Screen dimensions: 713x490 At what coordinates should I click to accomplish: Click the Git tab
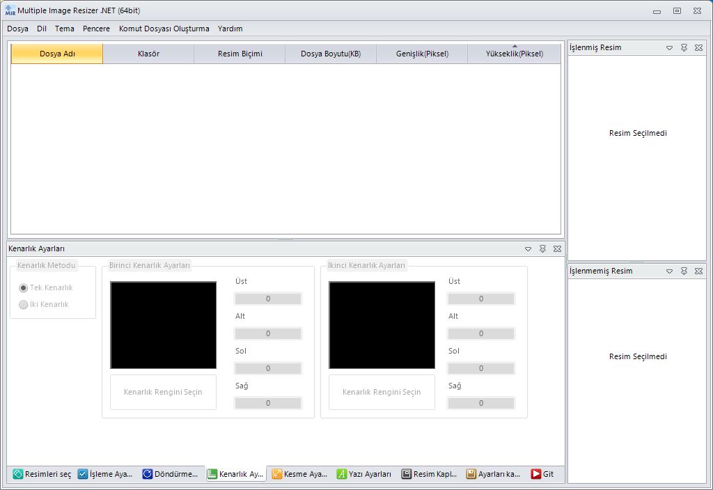point(543,474)
